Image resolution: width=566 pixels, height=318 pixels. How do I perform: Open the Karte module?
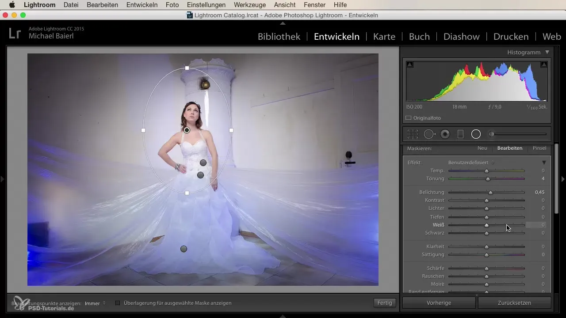click(x=384, y=37)
